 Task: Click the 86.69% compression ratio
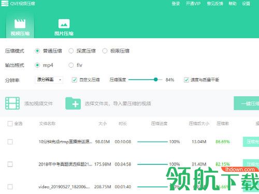223,142
